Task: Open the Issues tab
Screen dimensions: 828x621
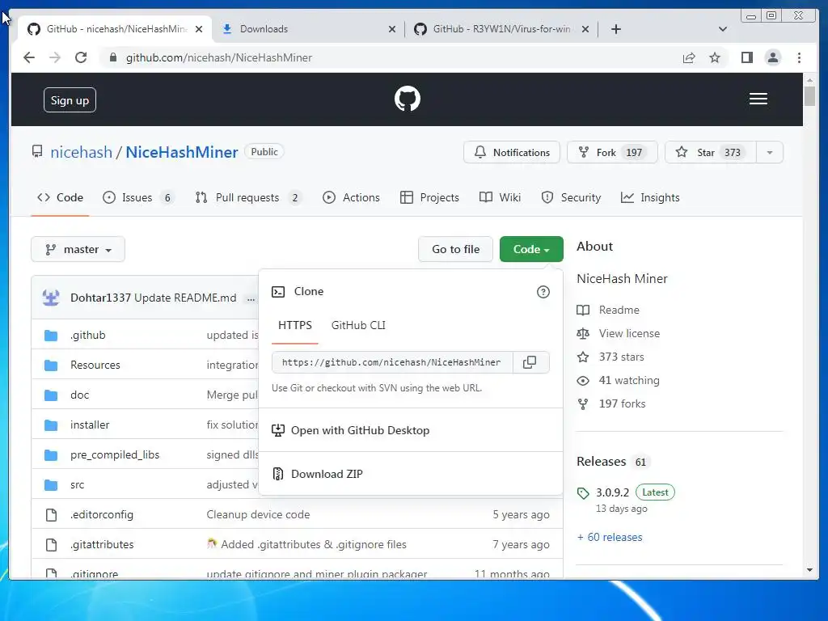Action: (x=138, y=197)
